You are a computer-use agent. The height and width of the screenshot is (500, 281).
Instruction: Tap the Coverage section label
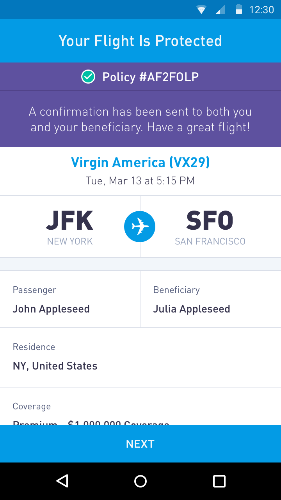coord(32,406)
